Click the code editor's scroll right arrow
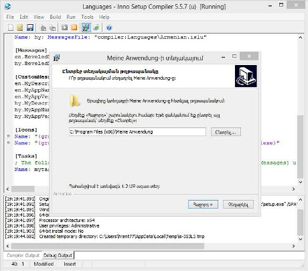 pos(293,189)
